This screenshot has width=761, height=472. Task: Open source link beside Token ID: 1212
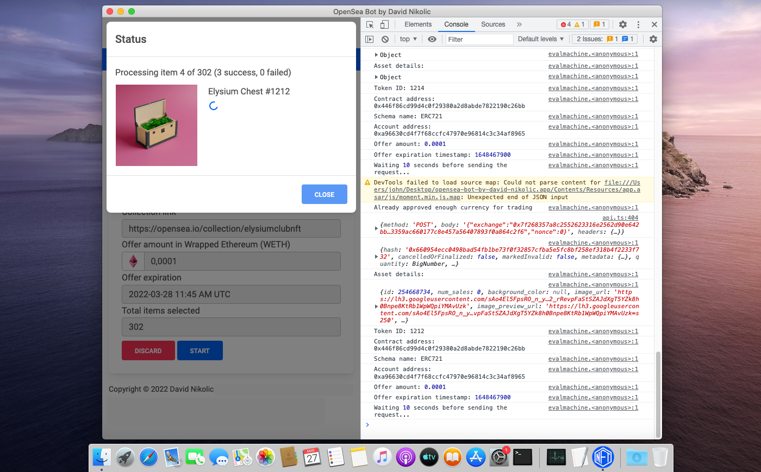[x=593, y=331]
